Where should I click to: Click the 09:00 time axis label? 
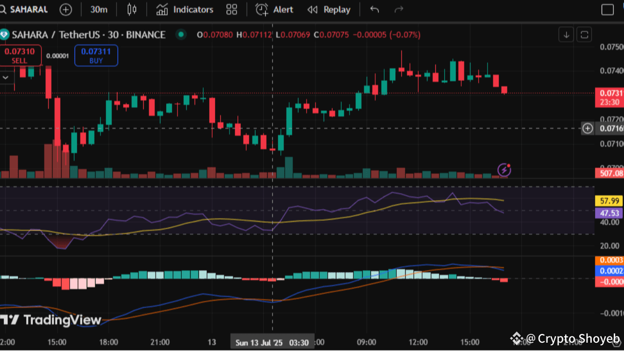coord(367,343)
